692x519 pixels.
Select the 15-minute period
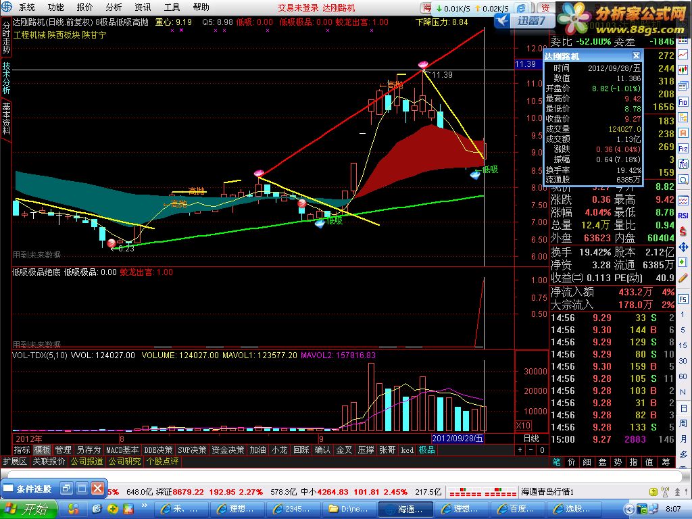click(x=683, y=345)
